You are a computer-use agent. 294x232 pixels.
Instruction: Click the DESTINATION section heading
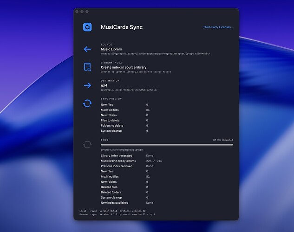[x=110, y=81]
